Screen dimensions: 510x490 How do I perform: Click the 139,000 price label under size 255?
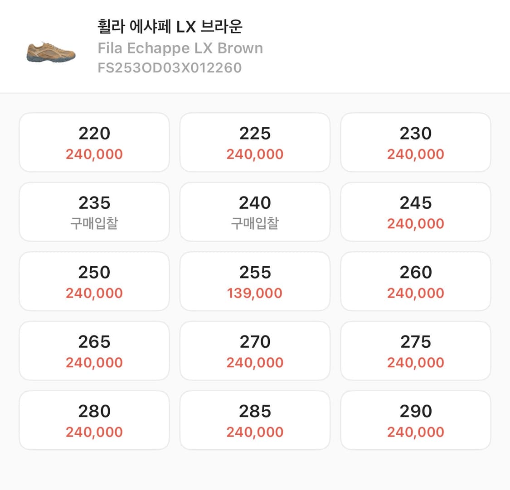(255, 293)
